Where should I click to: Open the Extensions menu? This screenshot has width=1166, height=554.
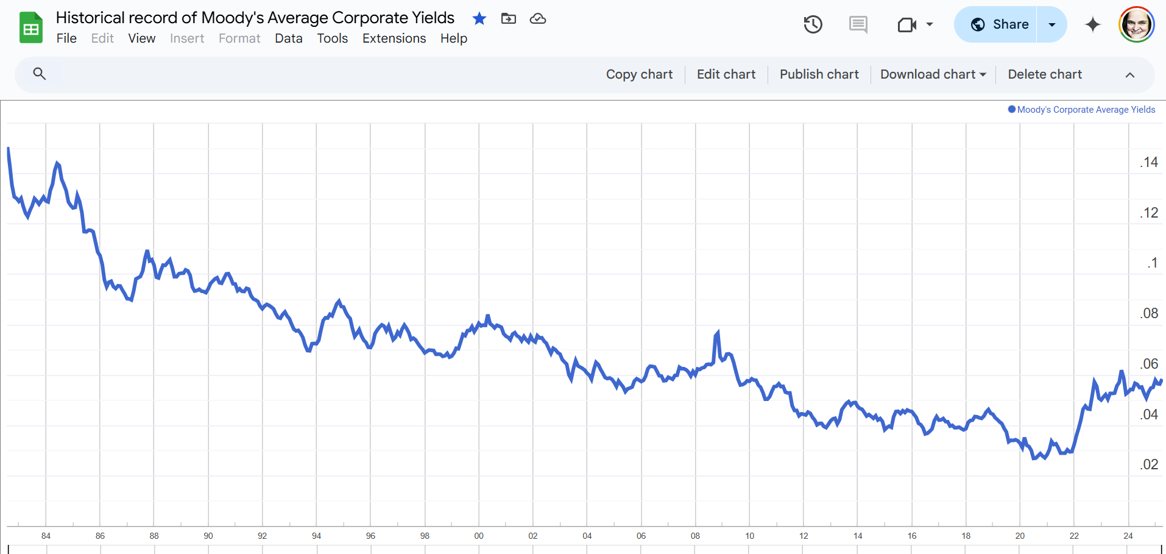(x=394, y=38)
